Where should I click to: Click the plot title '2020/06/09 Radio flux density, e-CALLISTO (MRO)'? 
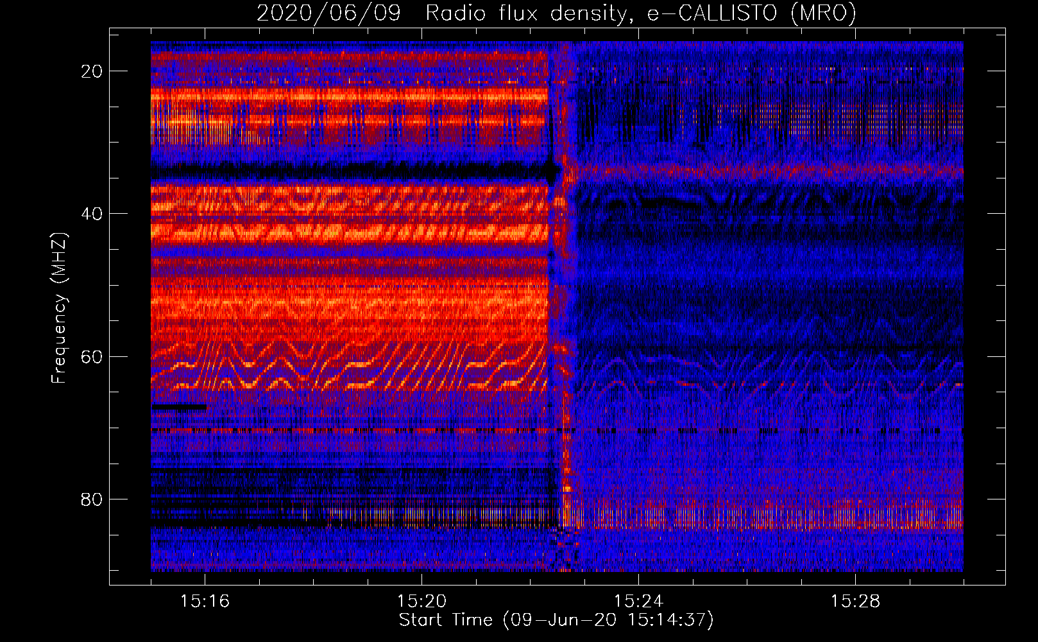click(x=556, y=13)
